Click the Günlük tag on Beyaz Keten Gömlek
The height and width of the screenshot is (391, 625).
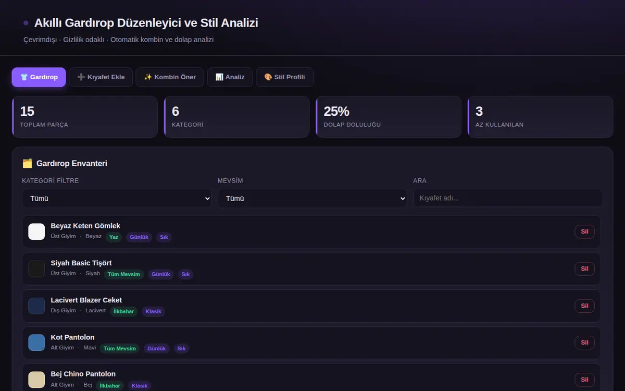click(139, 237)
